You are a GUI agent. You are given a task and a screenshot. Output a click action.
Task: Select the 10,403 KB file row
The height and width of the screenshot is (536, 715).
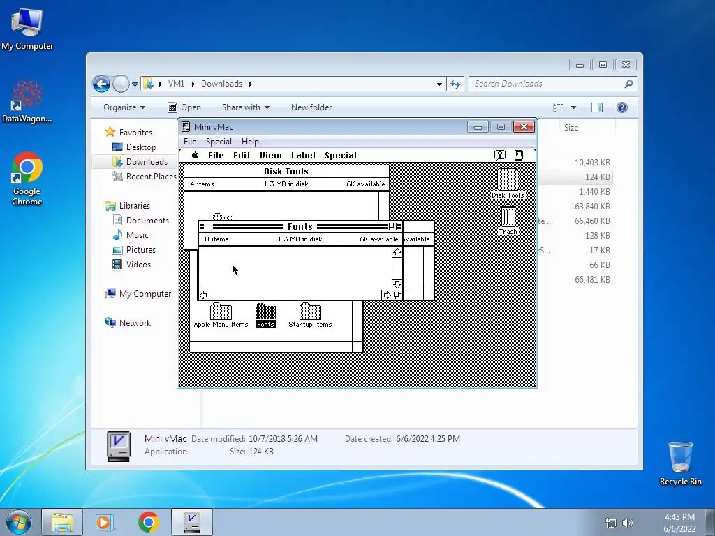[592, 162]
